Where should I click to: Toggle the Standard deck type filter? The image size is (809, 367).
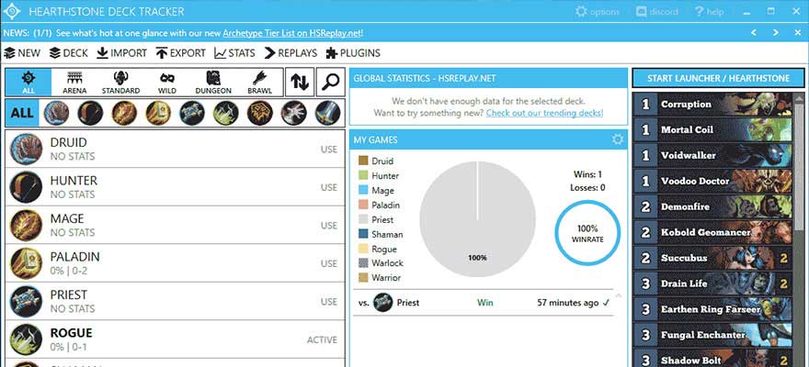(x=120, y=82)
